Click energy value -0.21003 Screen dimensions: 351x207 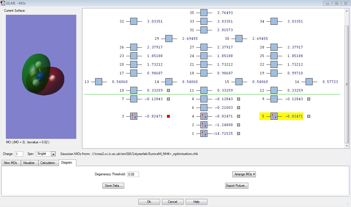(x=224, y=108)
